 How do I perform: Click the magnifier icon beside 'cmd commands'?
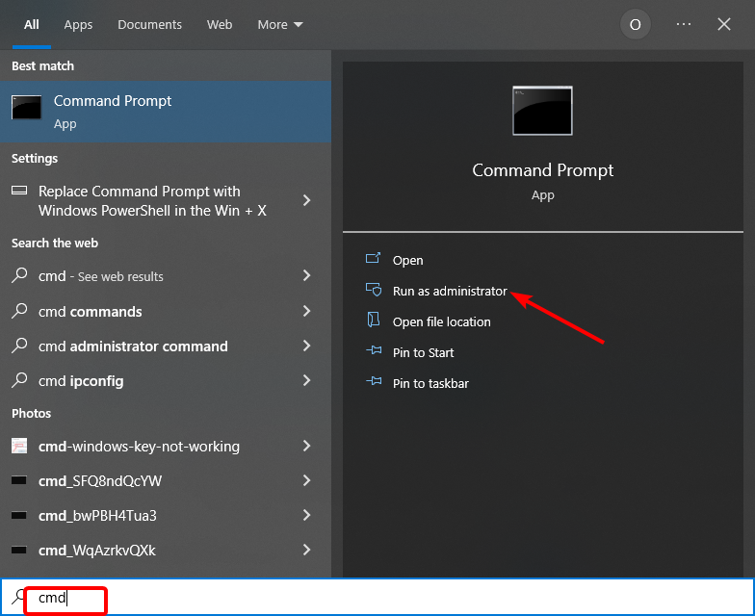19,310
